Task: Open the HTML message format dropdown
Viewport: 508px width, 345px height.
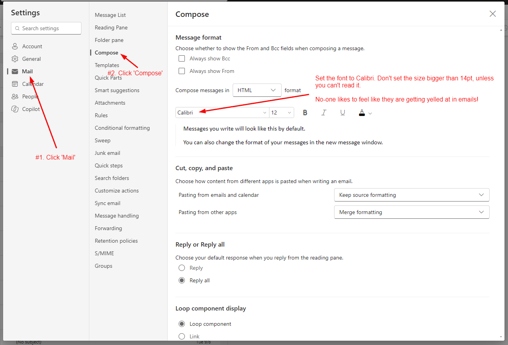Action: [257, 90]
